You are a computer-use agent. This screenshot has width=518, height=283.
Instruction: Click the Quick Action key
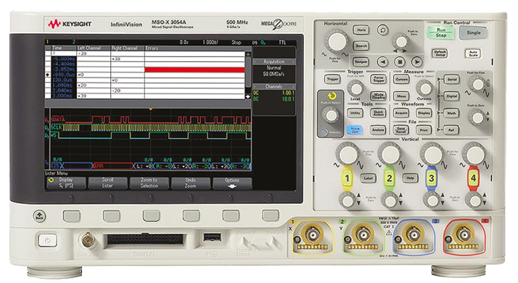coord(378,112)
